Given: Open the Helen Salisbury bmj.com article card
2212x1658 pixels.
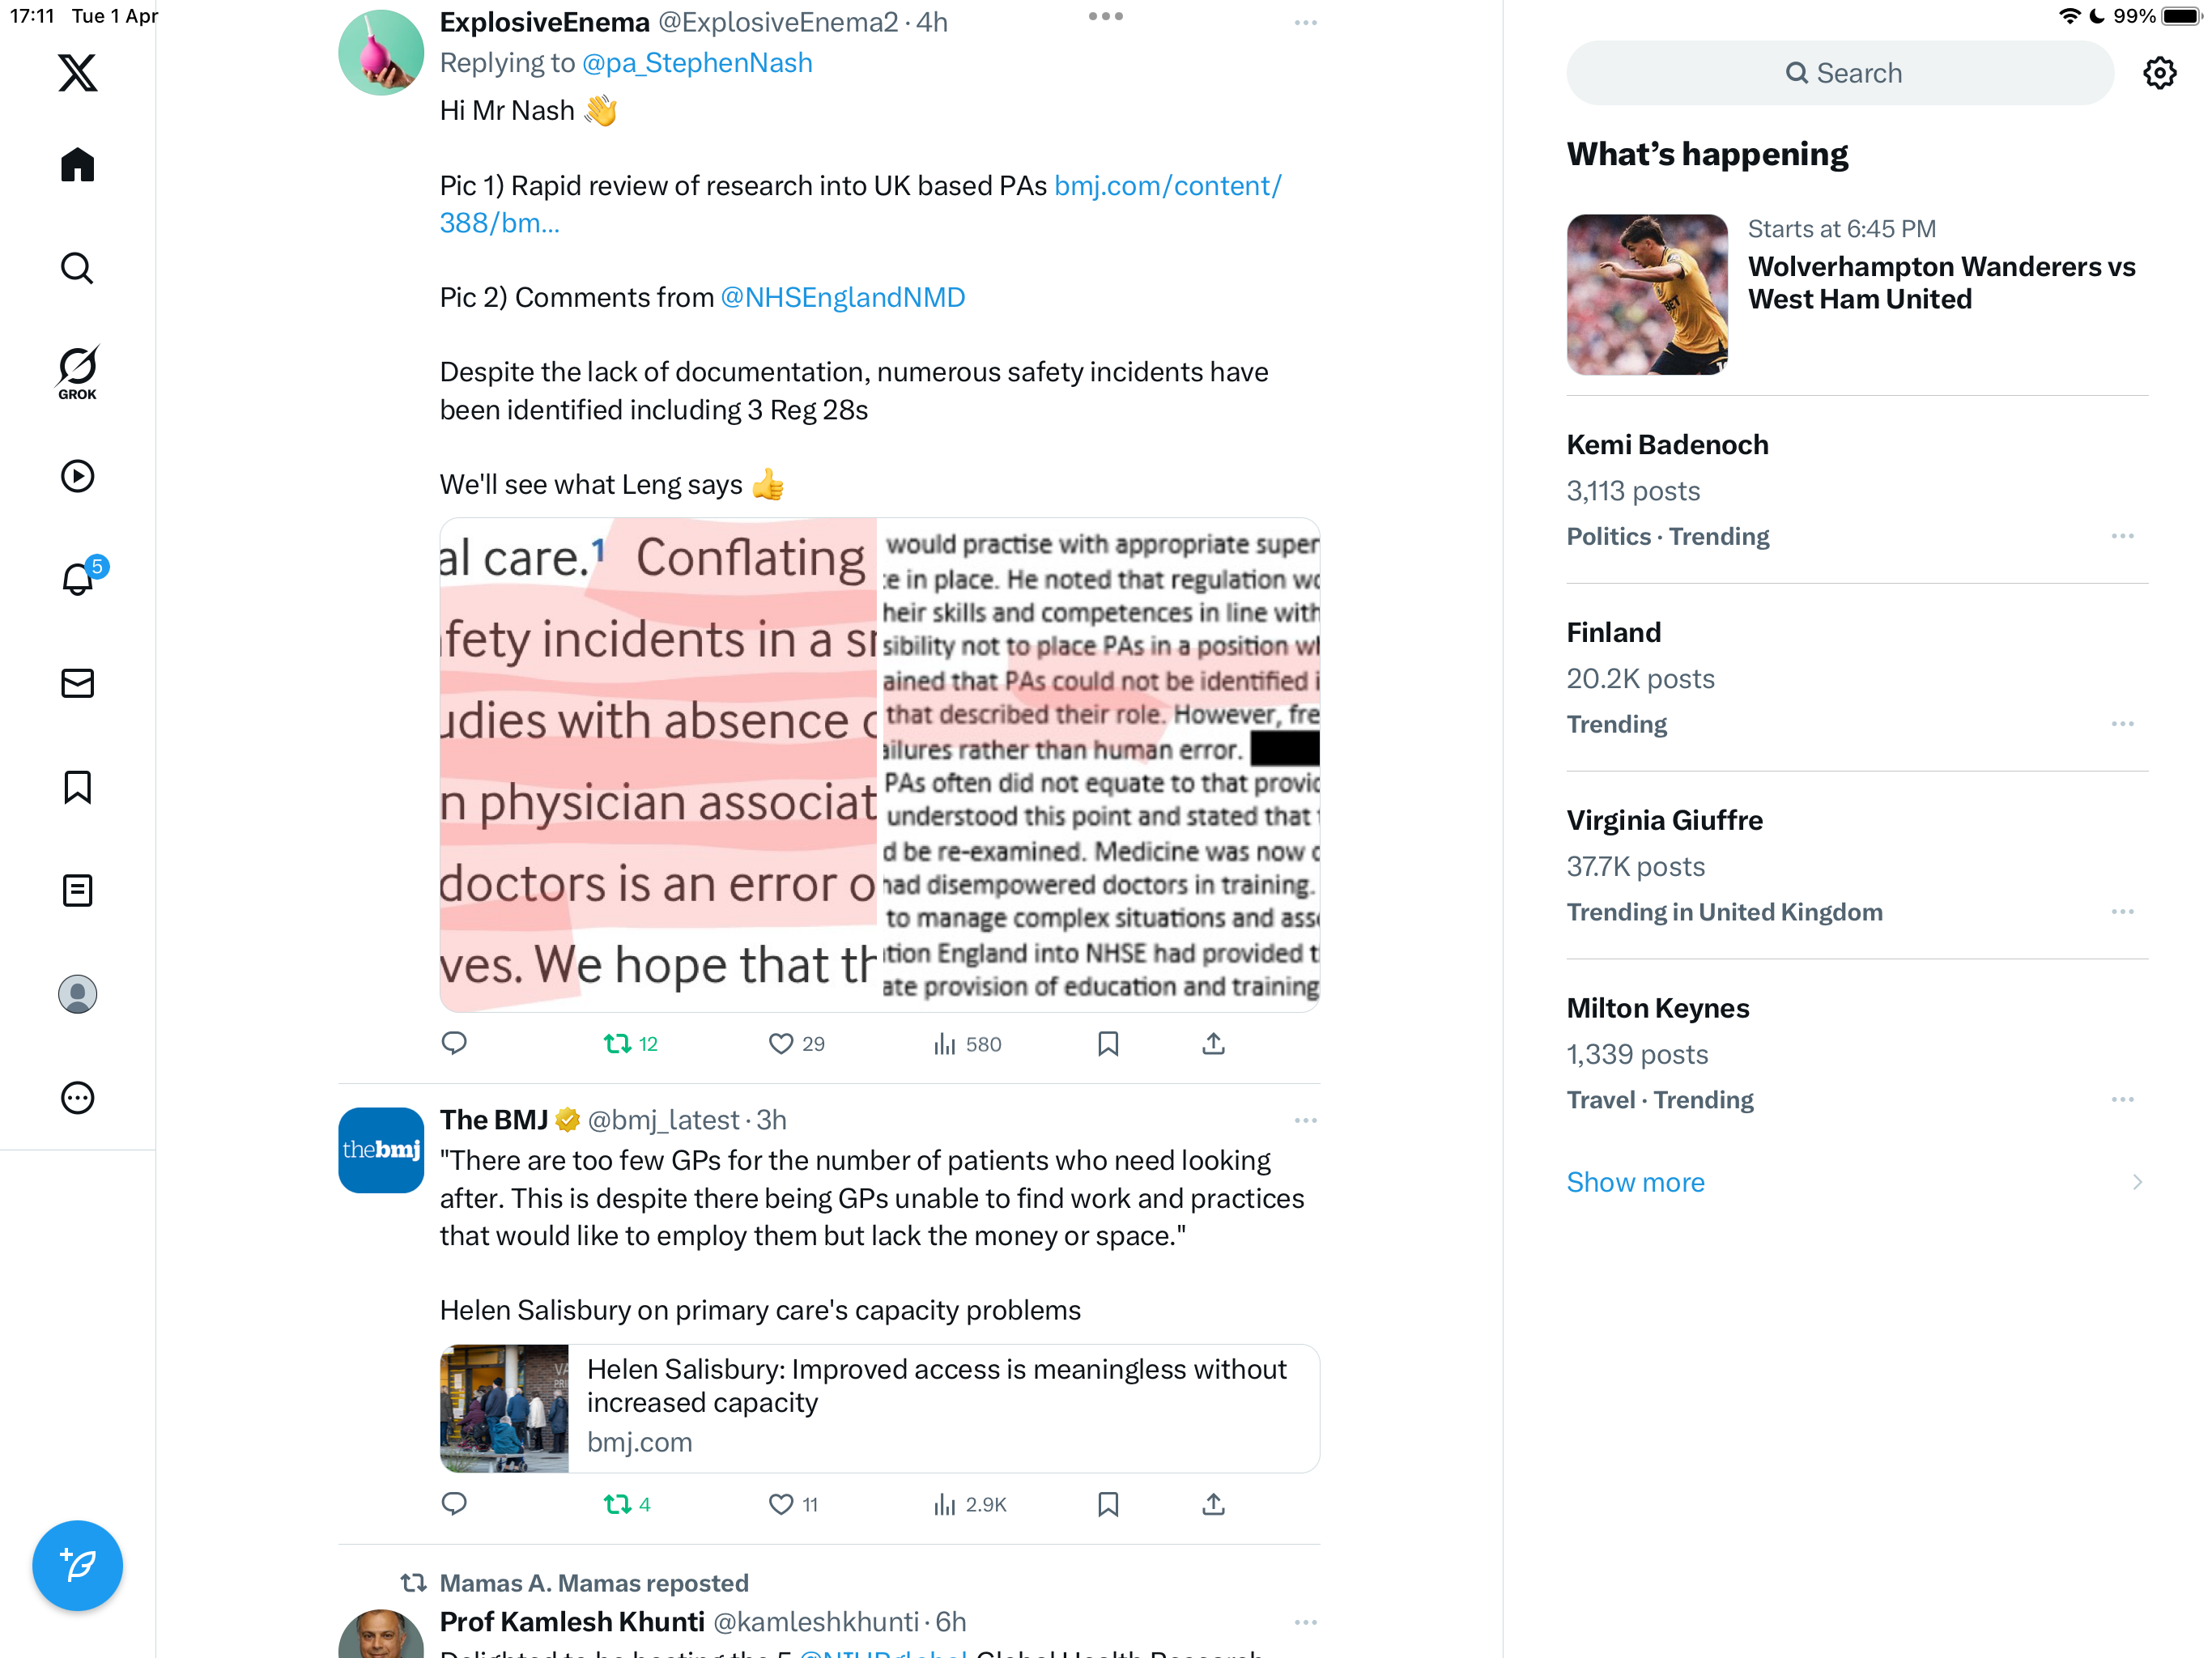Looking at the screenshot, I should point(879,1408).
